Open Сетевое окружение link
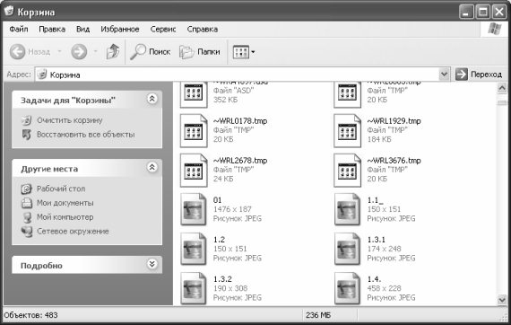The width and height of the screenshot is (511, 325). (x=73, y=232)
